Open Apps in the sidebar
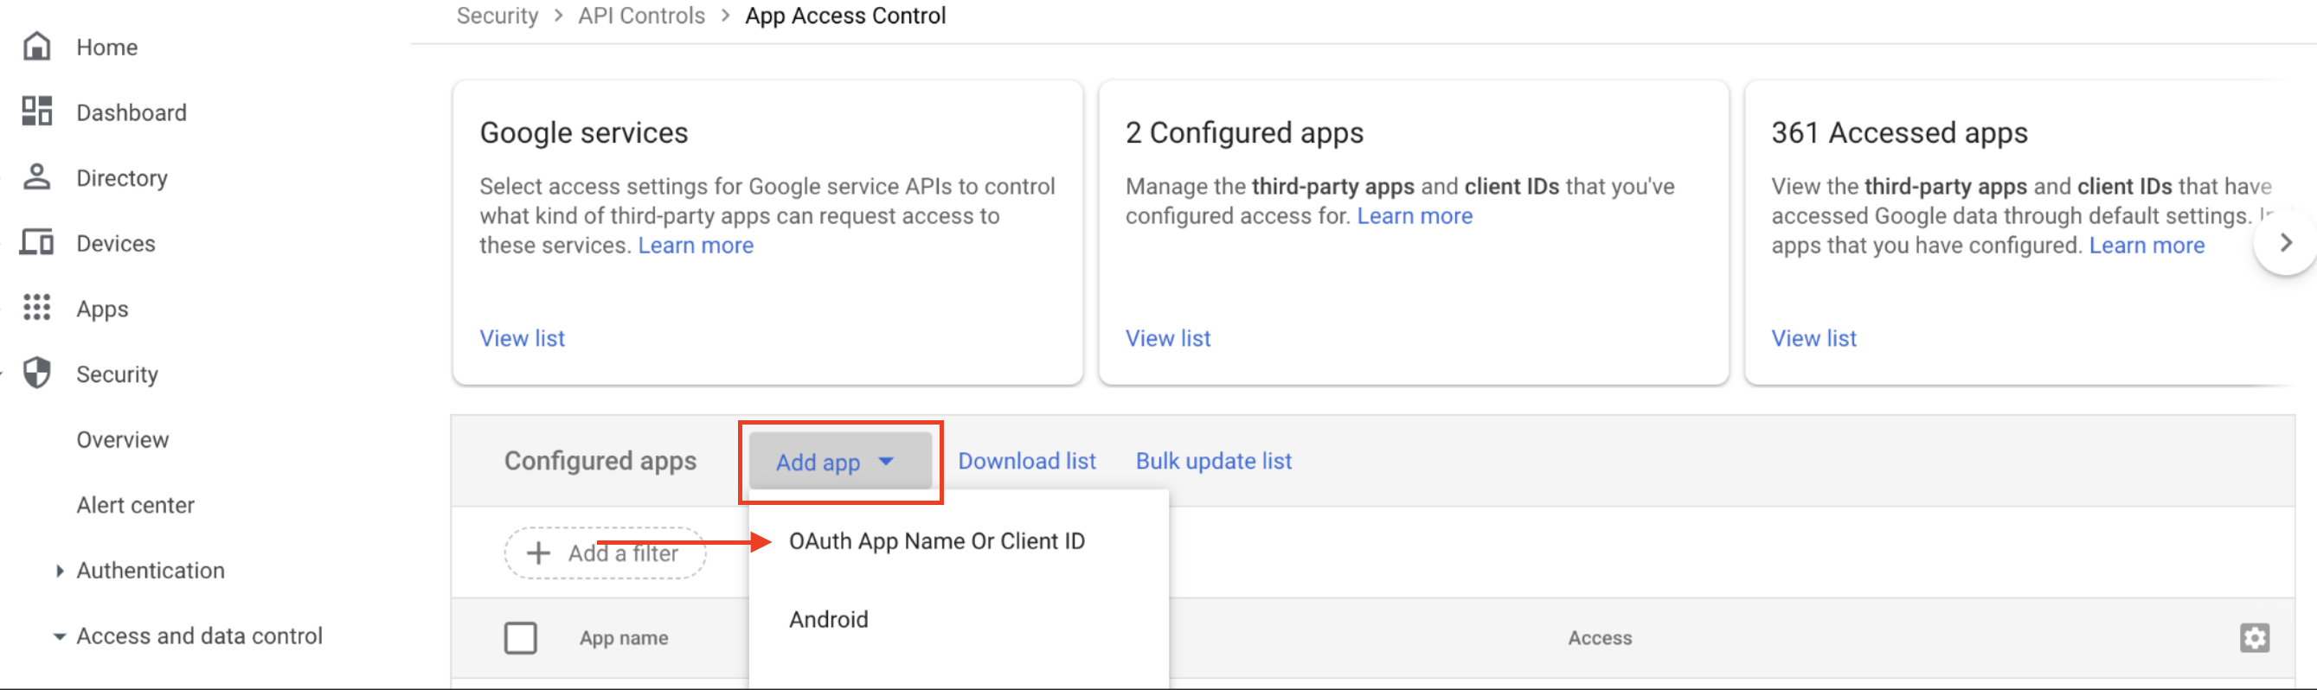Image resolution: width=2317 pixels, height=690 pixels. pyautogui.click(x=103, y=309)
